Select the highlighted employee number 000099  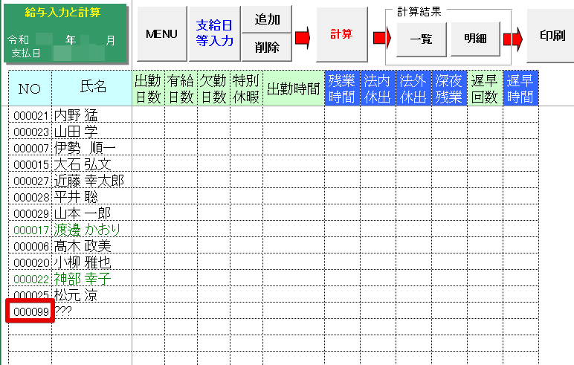(30, 312)
